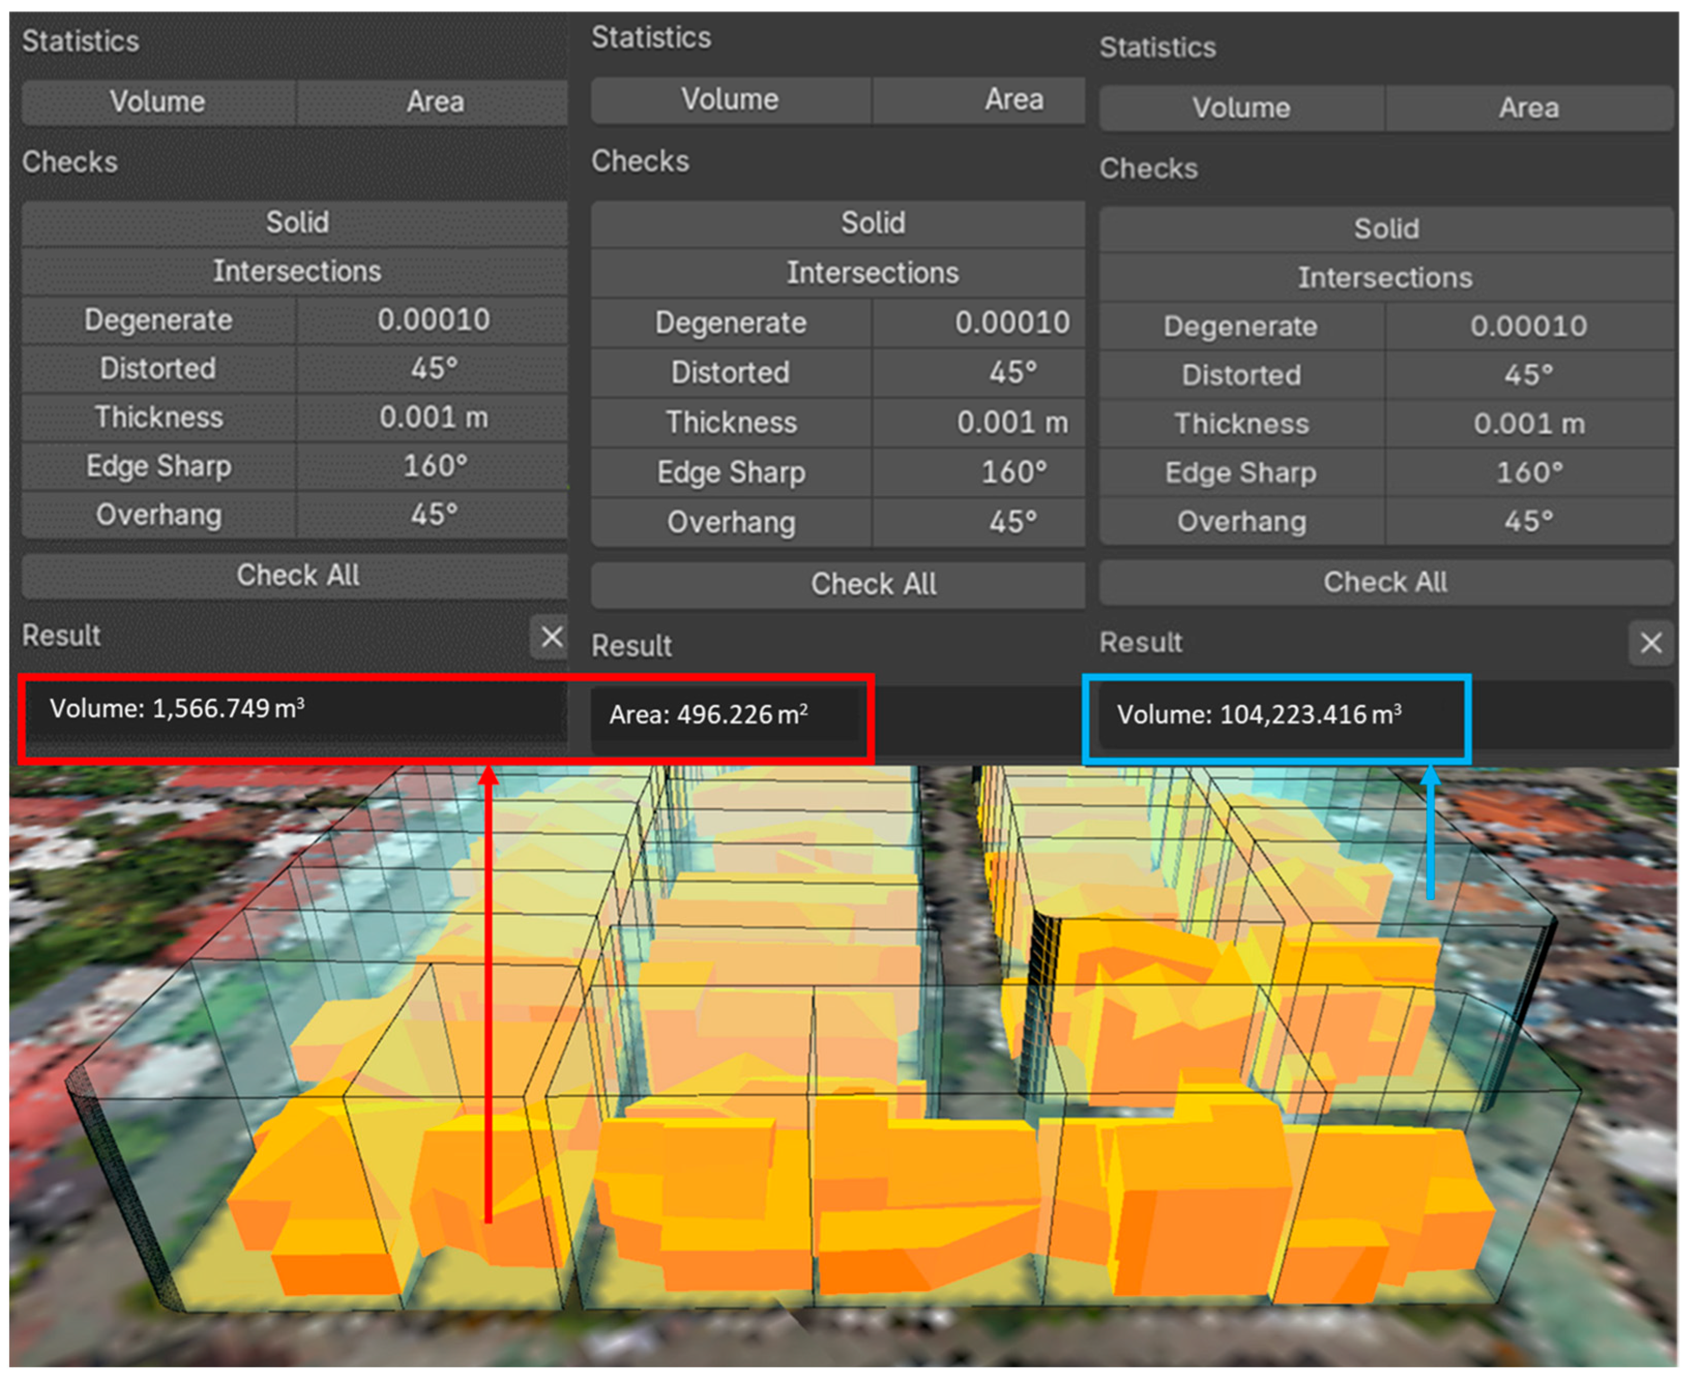This screenshot has height=1379, width=1686.
Task: Clear result with X in right panel
Action: 1650,642
